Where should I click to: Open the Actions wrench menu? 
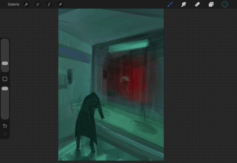[x=26, y=5]
